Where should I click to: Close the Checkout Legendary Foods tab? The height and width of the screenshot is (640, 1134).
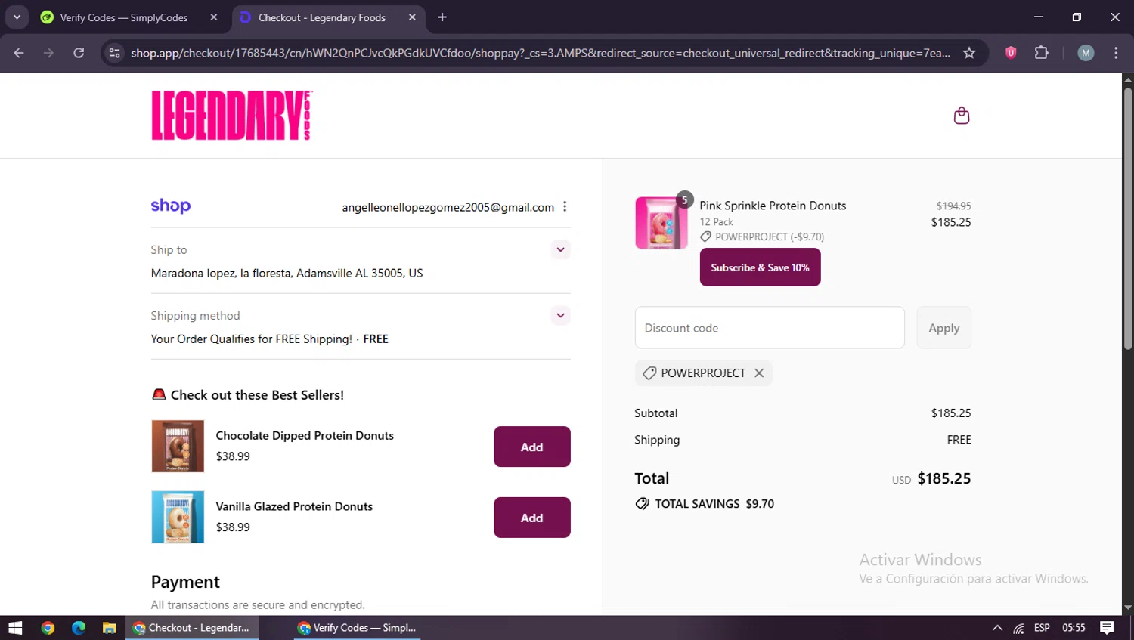click(412, 17)
